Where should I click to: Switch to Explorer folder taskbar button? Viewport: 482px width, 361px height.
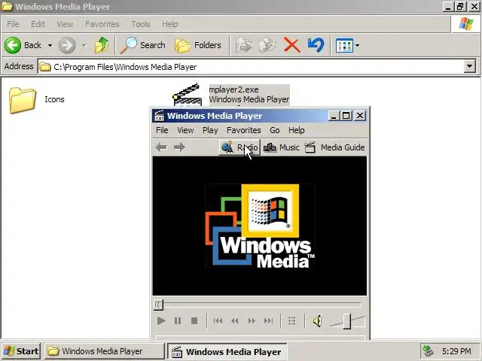[x=105, y=351]
